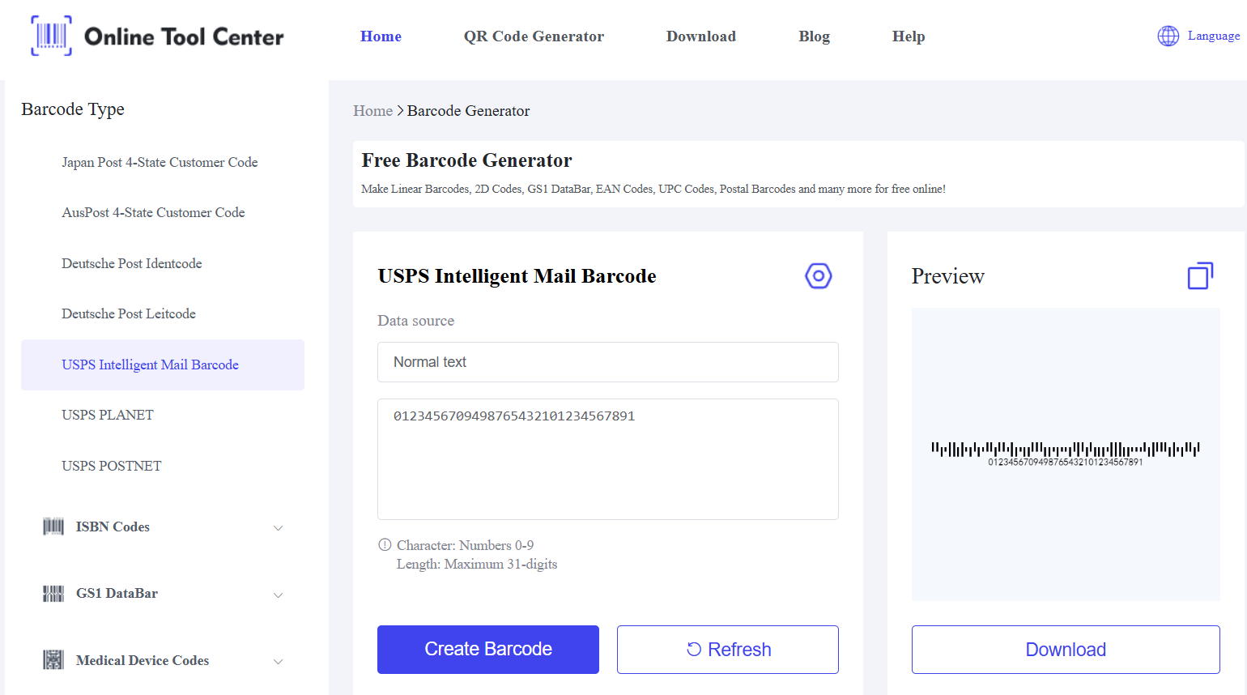The width and height of the screenshot is (1247, 695).
Task: Open the Home navigation tab
Action: click(x=381, y=36)
